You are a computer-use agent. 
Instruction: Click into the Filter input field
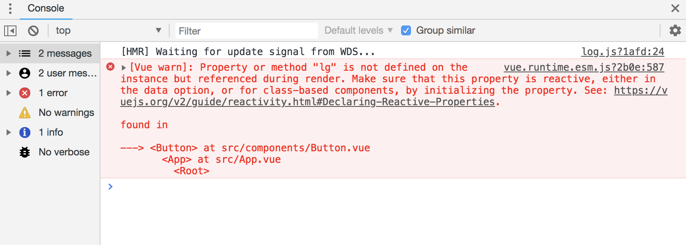pos(247,31)
